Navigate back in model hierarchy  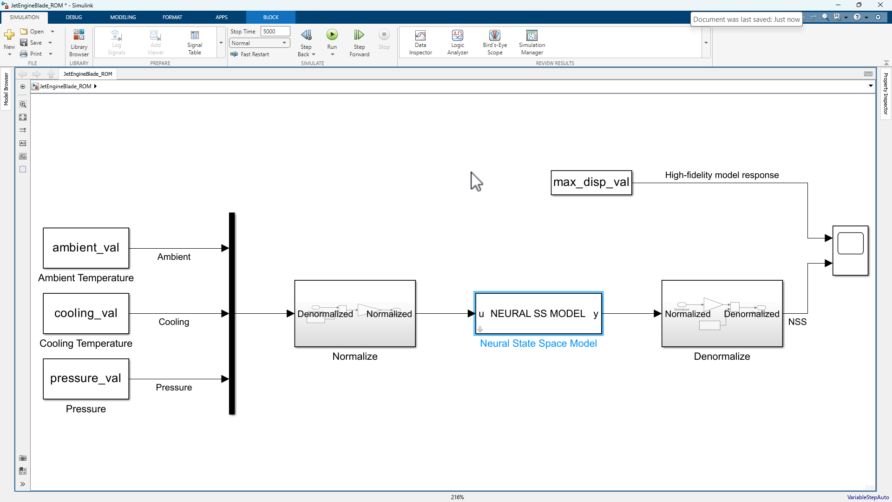pos(22,74)
